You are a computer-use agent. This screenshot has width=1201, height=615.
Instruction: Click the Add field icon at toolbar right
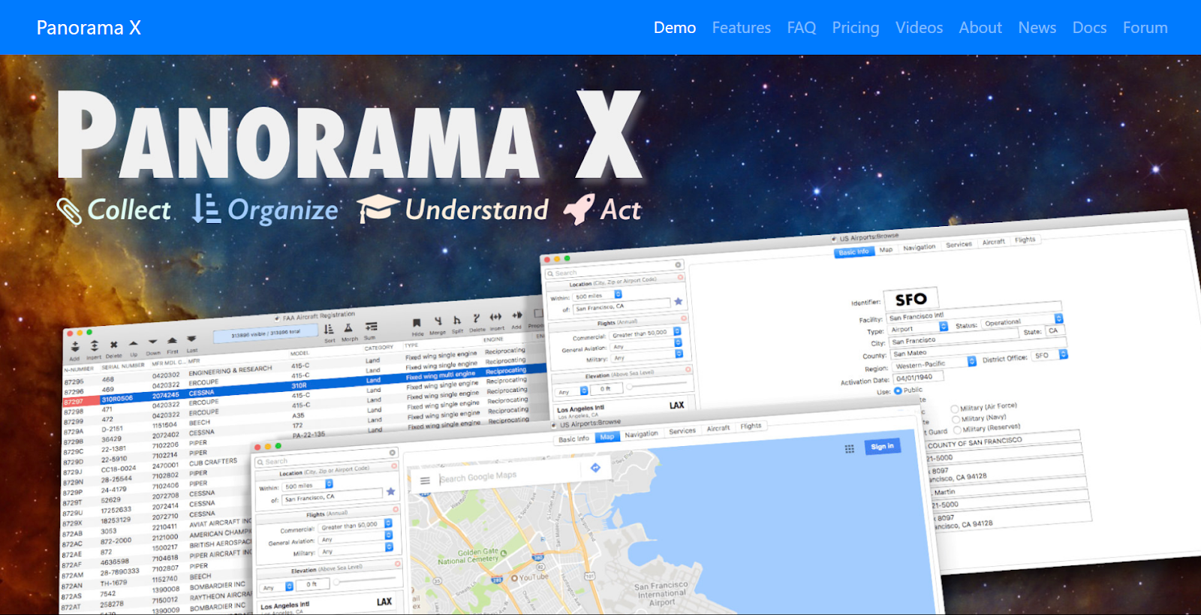[x=517, y=315]
